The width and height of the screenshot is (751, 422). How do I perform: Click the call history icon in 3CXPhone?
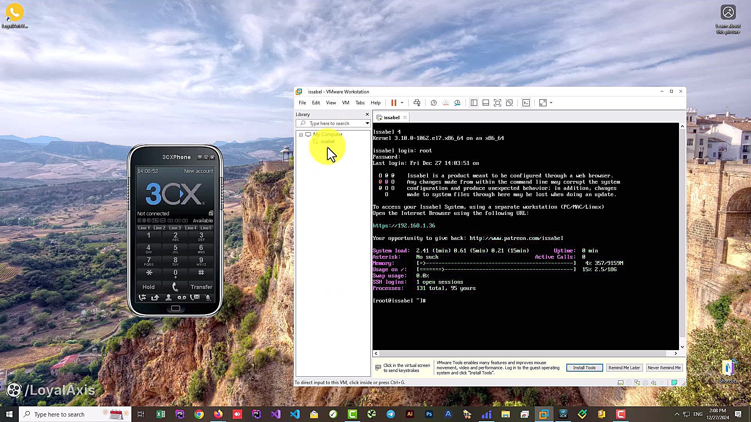[142, 297]
